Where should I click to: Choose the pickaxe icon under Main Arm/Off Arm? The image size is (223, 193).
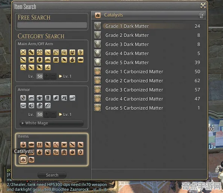click(x=23, y=67)
